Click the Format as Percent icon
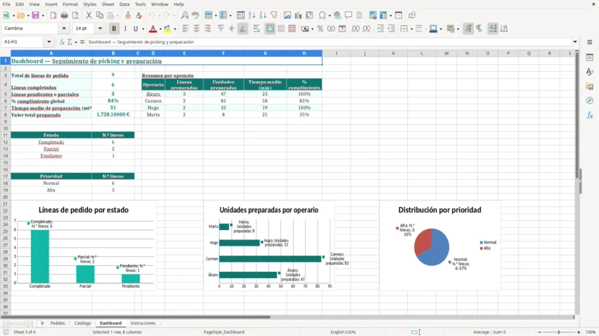Screen dimensions: 599x336 [320, 29]
